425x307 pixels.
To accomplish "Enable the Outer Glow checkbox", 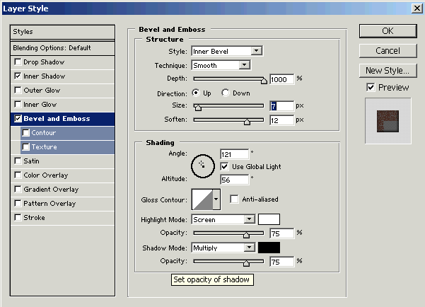I will (18, 90).
